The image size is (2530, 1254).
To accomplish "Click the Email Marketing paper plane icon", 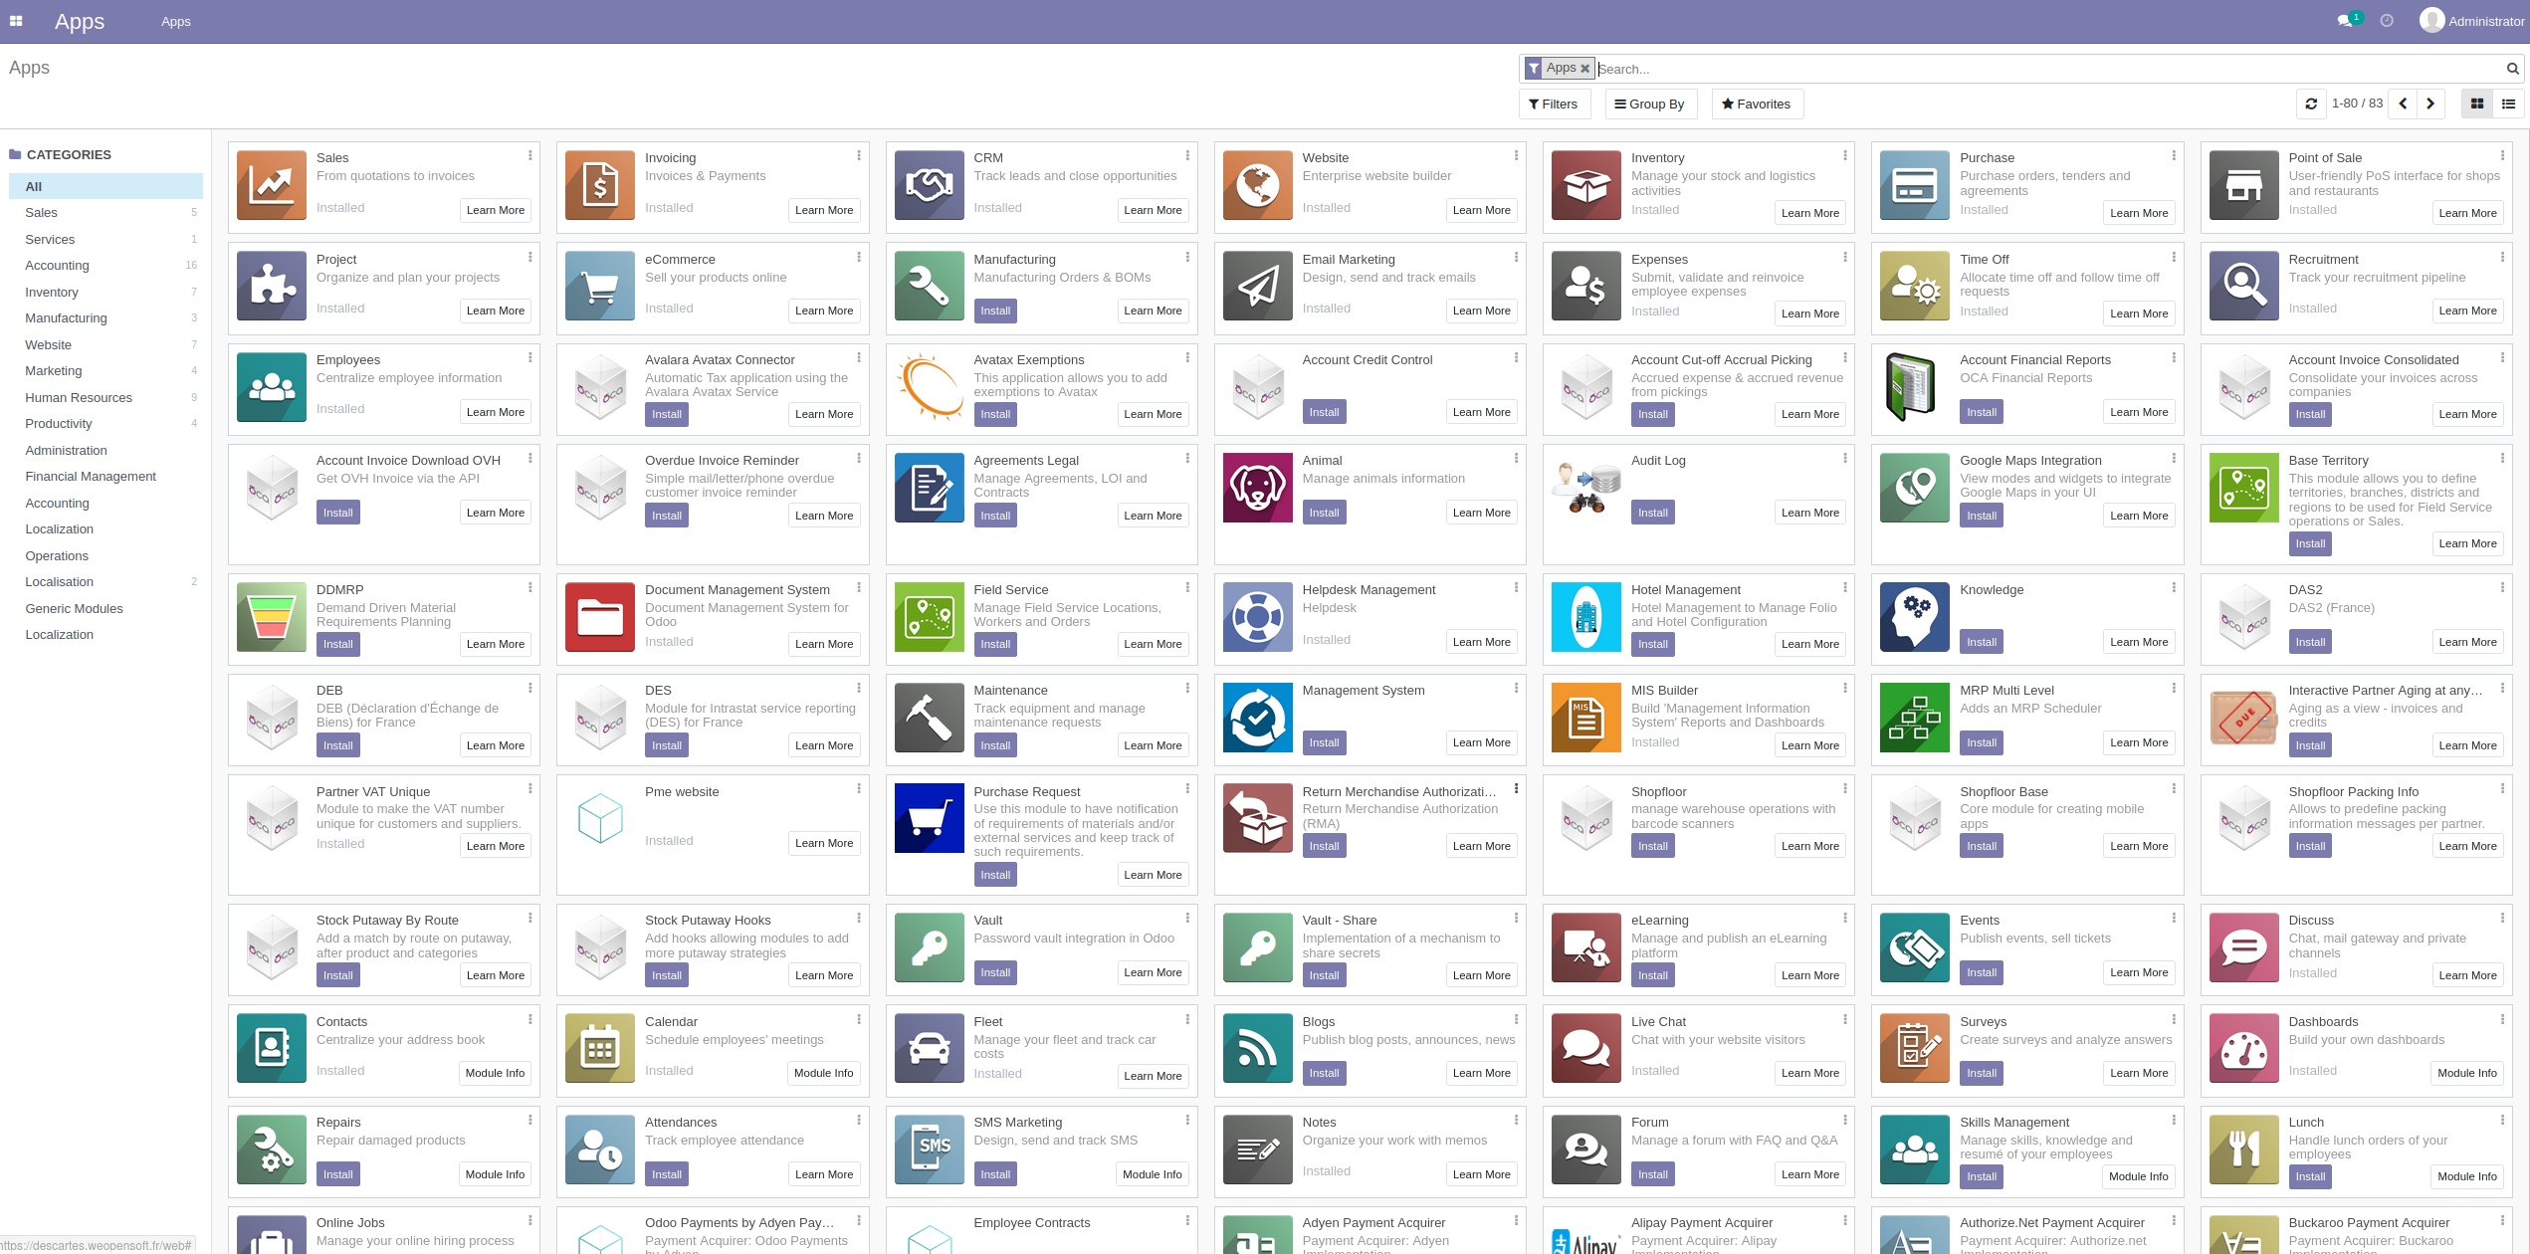I will point(1258,286).
